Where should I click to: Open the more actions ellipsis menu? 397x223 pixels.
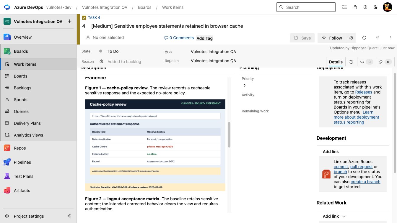point(390,38)
